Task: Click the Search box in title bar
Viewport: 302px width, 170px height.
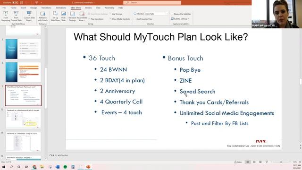Action: point(152,3)
